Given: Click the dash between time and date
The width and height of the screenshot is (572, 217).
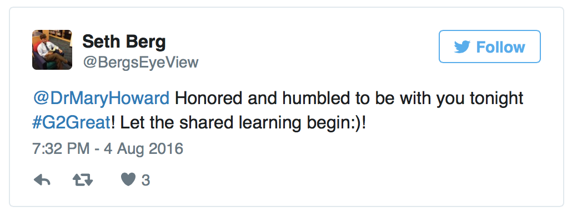Looking at the screenshot, I should point(96,149).
